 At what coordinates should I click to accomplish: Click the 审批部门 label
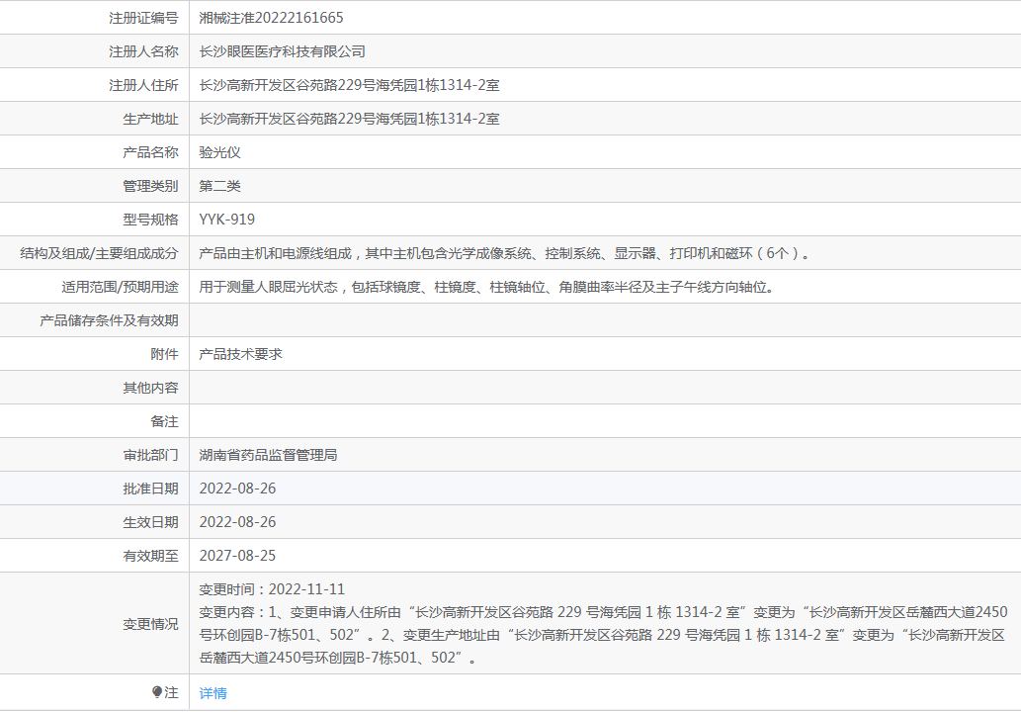[x=150, y=455]
